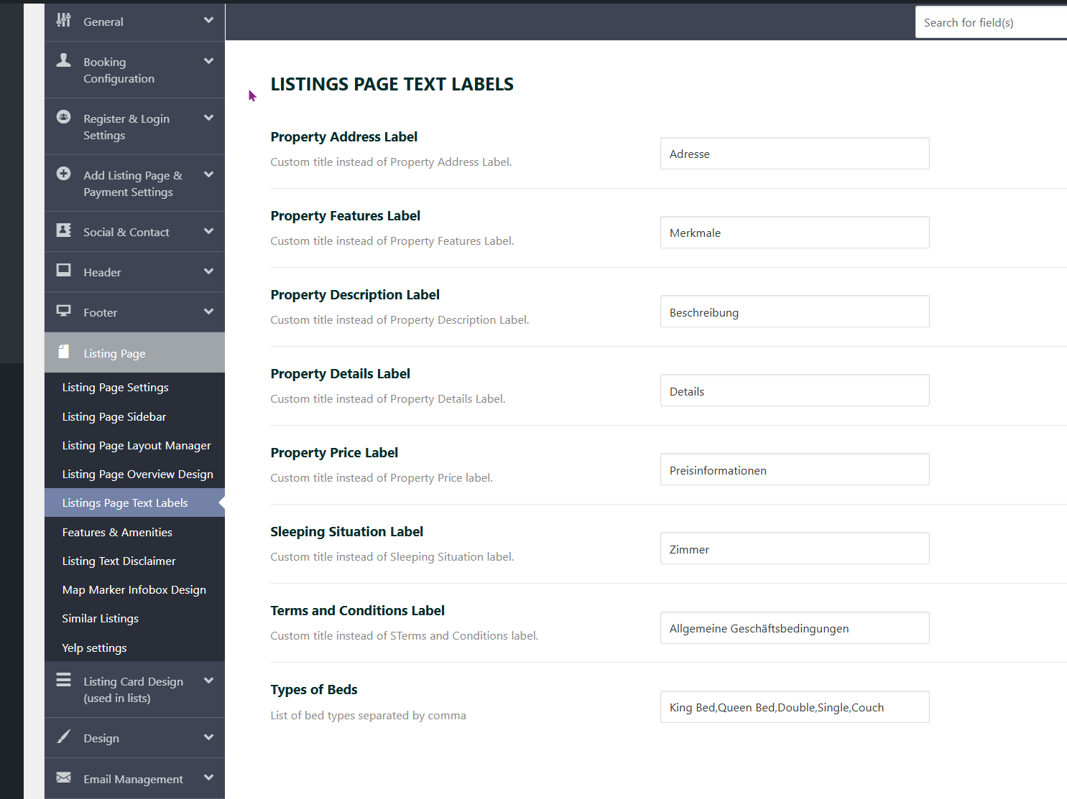Select Listings Page Text Labels submenu
1067x799 pixels.
(x=134, y=503)
